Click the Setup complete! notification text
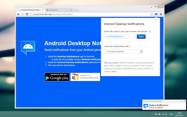This screenshot has width=187, height=117. click(156, 108)
